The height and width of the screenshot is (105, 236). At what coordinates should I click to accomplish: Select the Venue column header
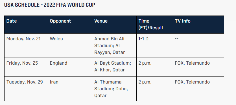click(x=114, y=25)
